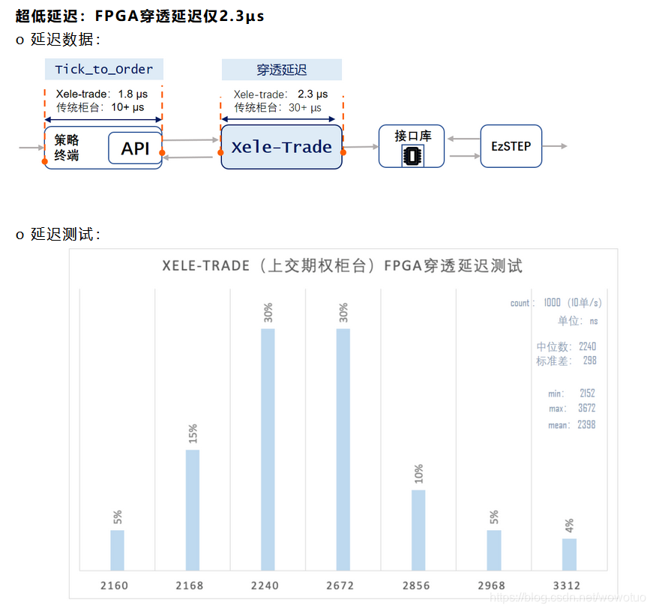The image size is (653, 611).
Task: Click the x-axis label 2672
Action: 340,586
